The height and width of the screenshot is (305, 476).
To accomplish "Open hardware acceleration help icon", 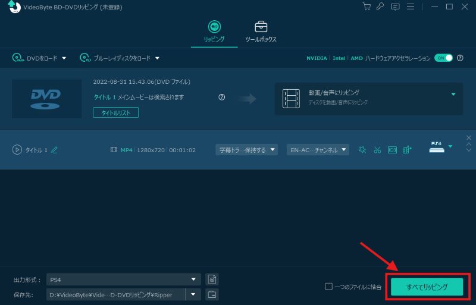I will coord(460,58).
